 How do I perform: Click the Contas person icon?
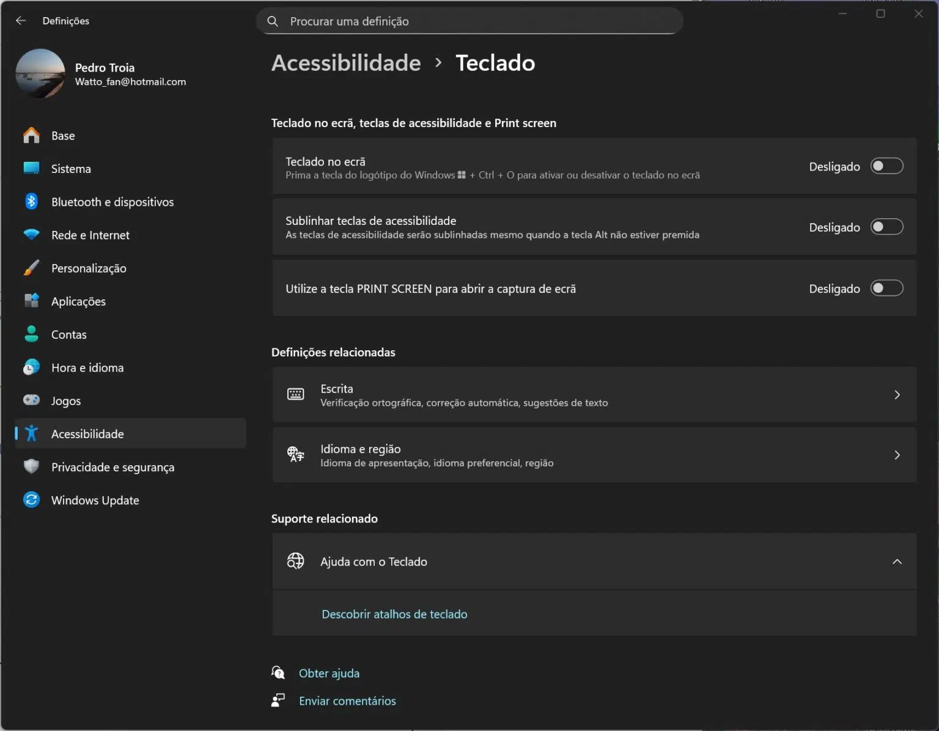[31, 334]
